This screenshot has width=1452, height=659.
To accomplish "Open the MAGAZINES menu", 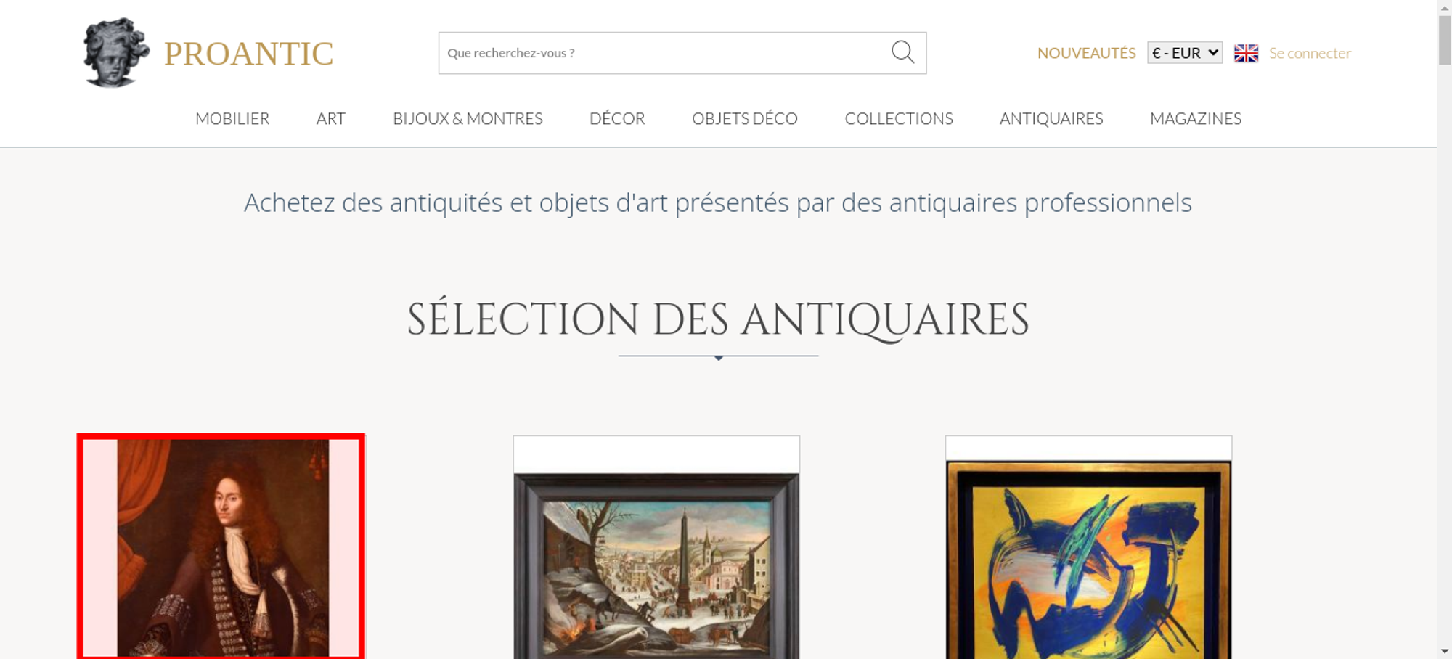I will point(1196,118).
